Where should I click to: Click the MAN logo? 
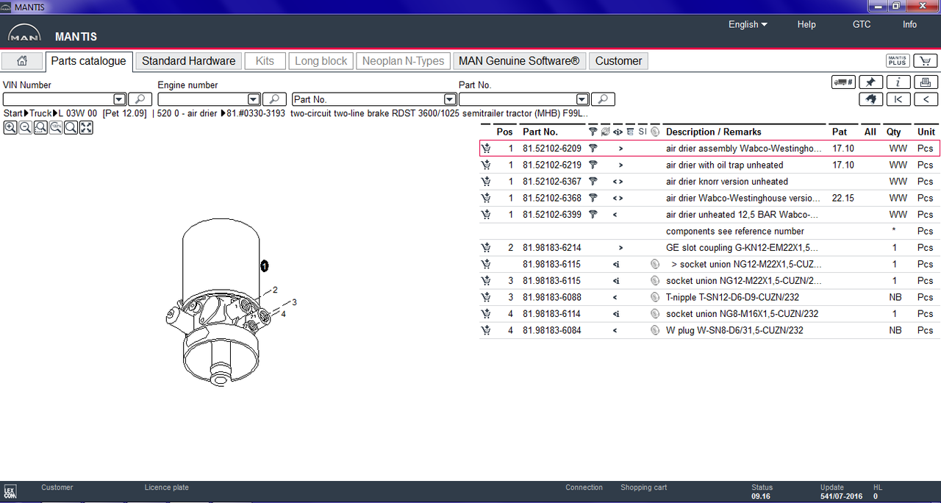pos(24,35)
